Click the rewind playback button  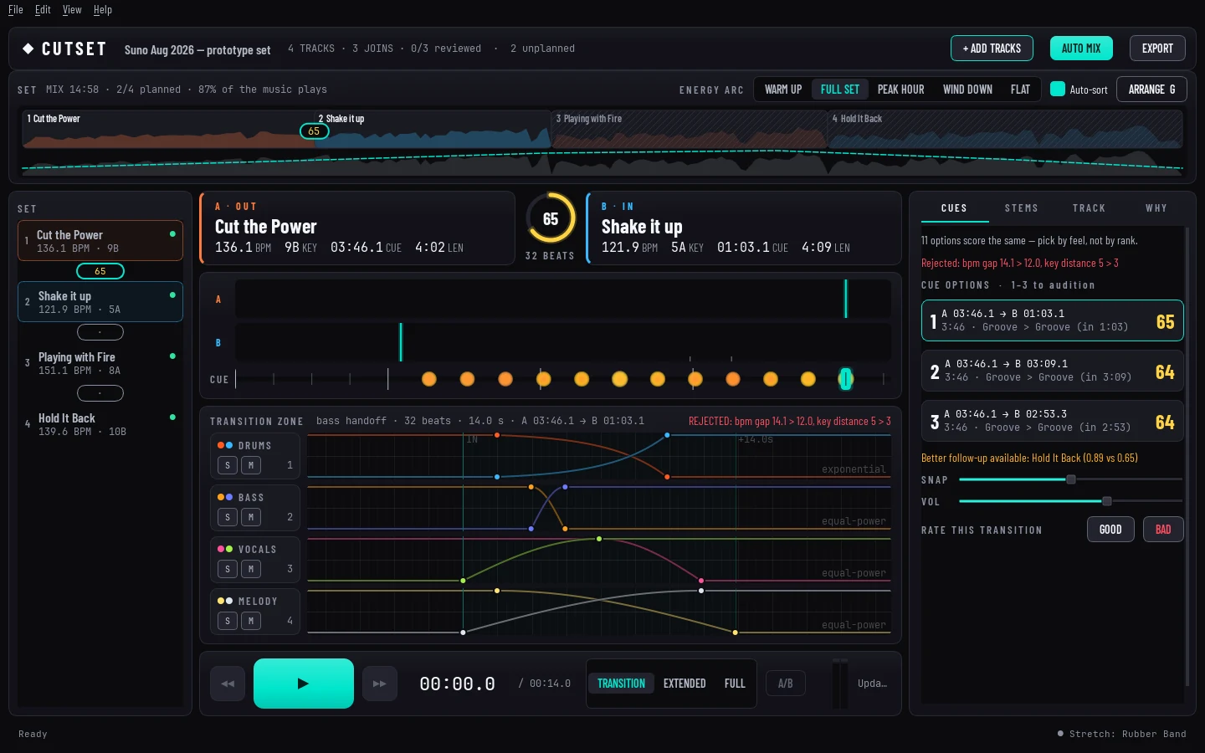pyautogui.click(x=228, y=684)
